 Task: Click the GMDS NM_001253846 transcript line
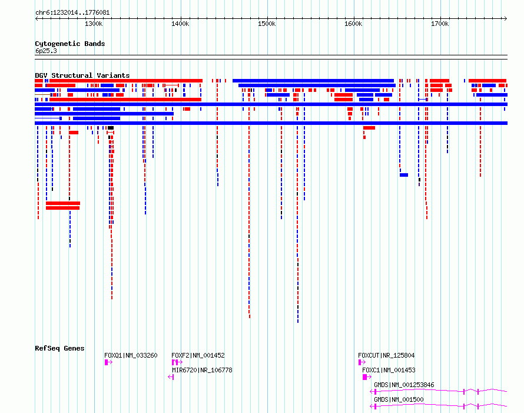[x=439, y=391]
